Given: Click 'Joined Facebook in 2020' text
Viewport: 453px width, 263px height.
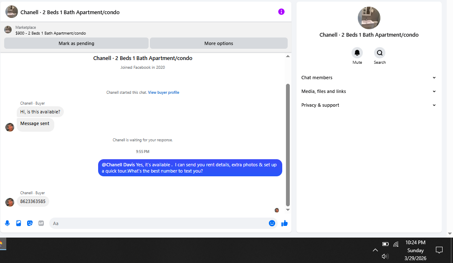Looking at the screenshot, I should [x=143, y=68].
